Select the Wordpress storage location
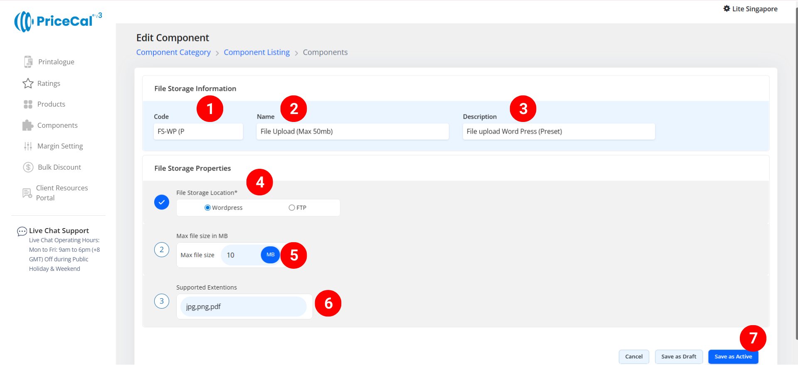This screenshot has height=365, width=798. click(207, 208)
